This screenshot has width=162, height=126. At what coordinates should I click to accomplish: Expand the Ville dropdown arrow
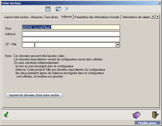click(x=118, y=45)
